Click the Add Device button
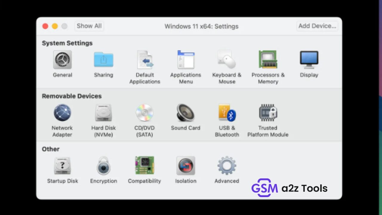This screenshot has width=382, height=215. [317, 26]
